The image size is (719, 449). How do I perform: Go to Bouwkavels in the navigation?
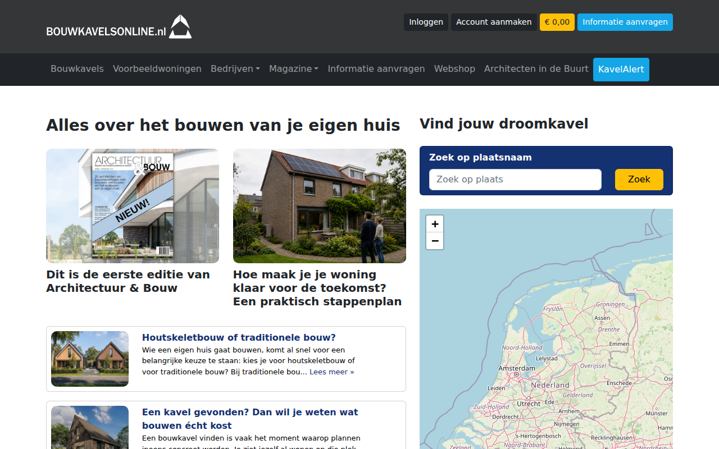(77, 68)
